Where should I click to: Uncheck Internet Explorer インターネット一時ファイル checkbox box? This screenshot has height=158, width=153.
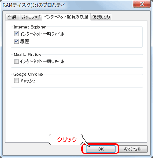coord(16,34)
